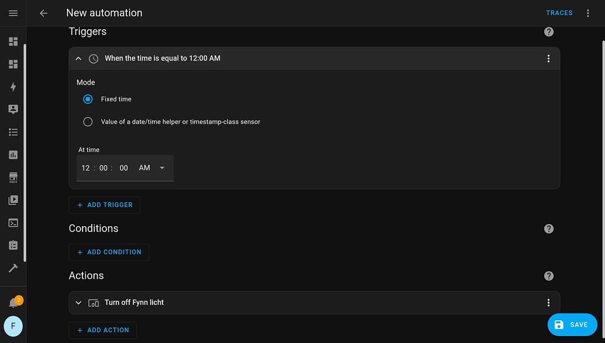Select the Fixed time radio button
This screenshot has width=605, height=343.
pos(88,99)
